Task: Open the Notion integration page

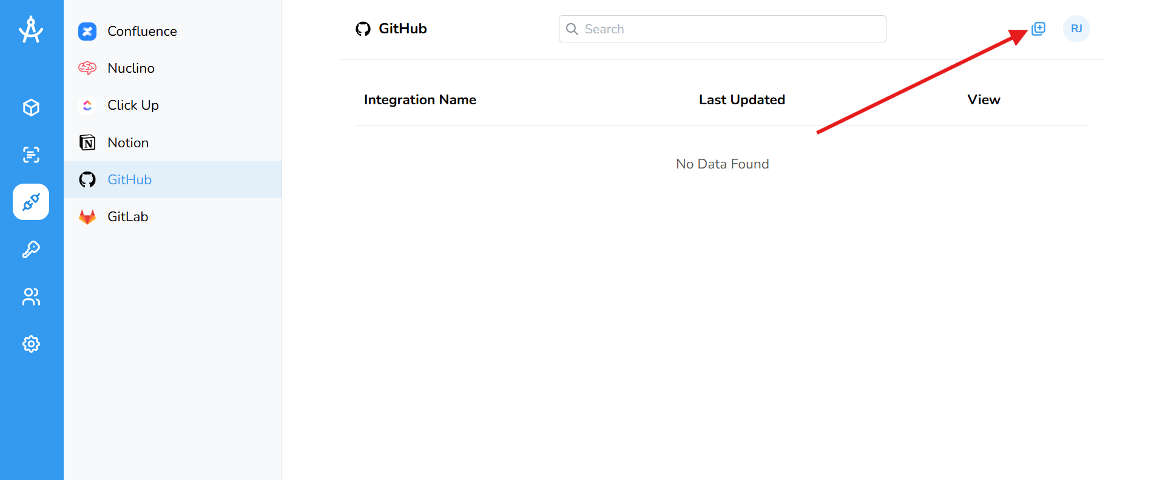Action: [127, 142]
